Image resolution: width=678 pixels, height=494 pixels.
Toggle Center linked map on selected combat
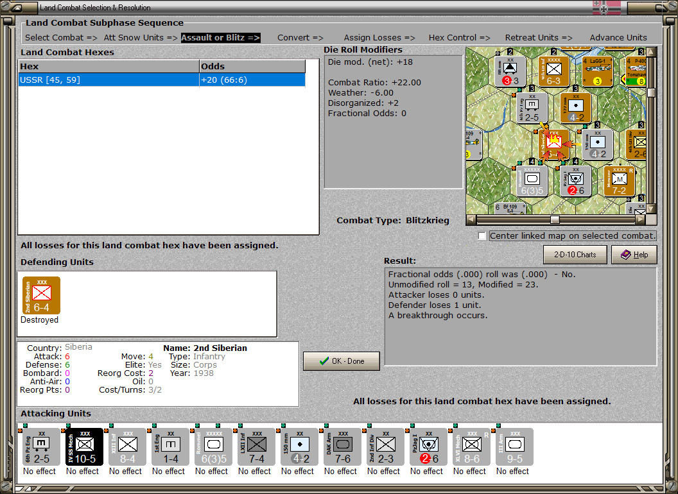point(482,236)
